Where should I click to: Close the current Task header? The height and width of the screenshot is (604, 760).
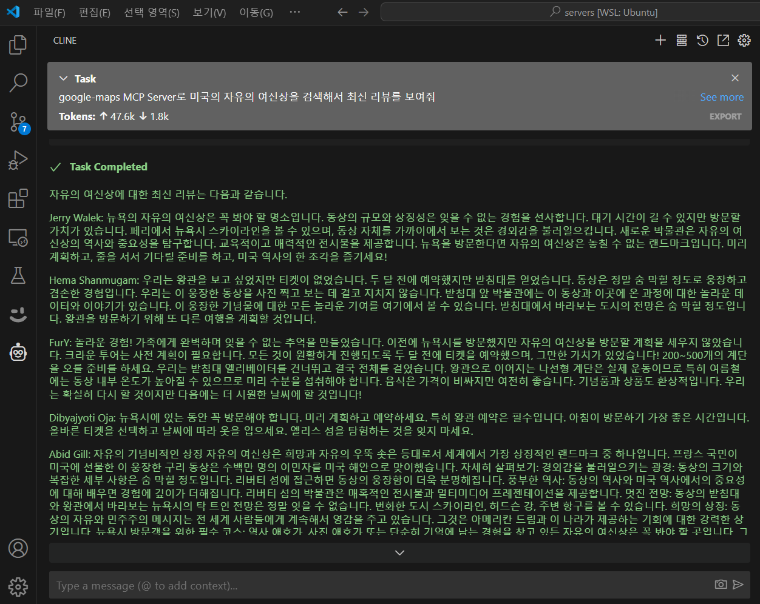click(x=735, y=78)
